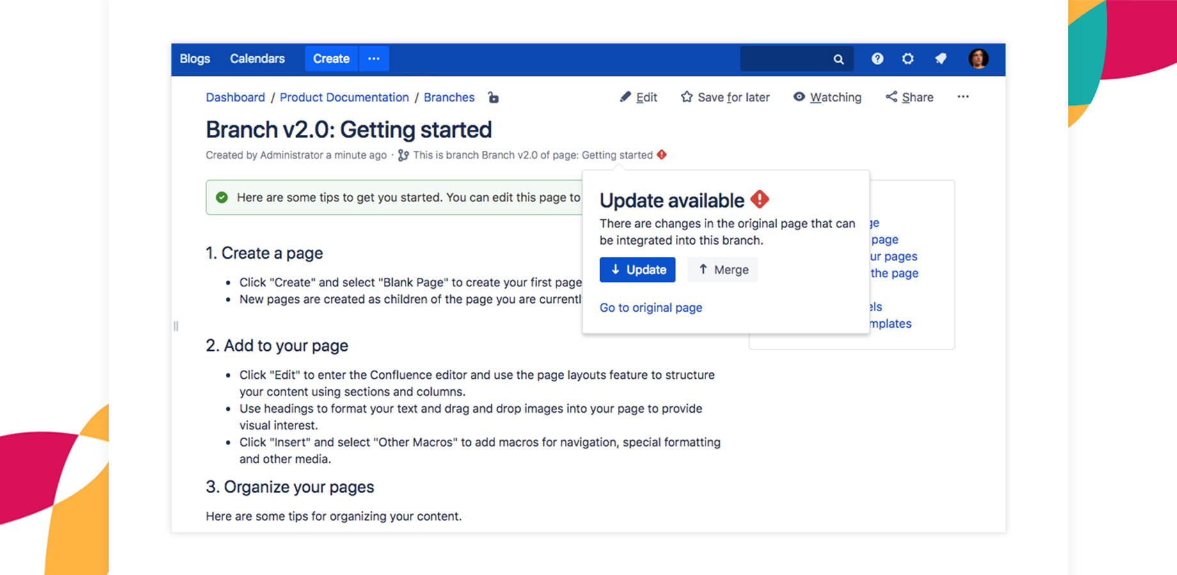The image size is (1177, 575).
Task: Open the settings gear icon
Action: click(908, 59)
